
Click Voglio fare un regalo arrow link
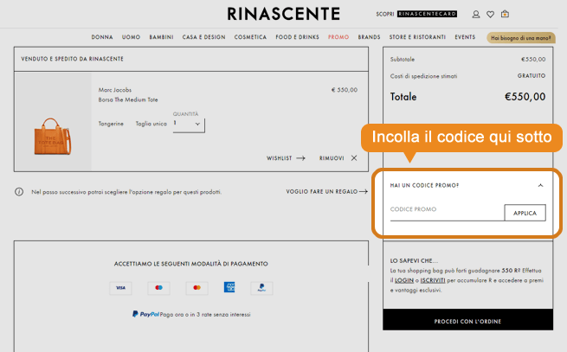point(326,191)
